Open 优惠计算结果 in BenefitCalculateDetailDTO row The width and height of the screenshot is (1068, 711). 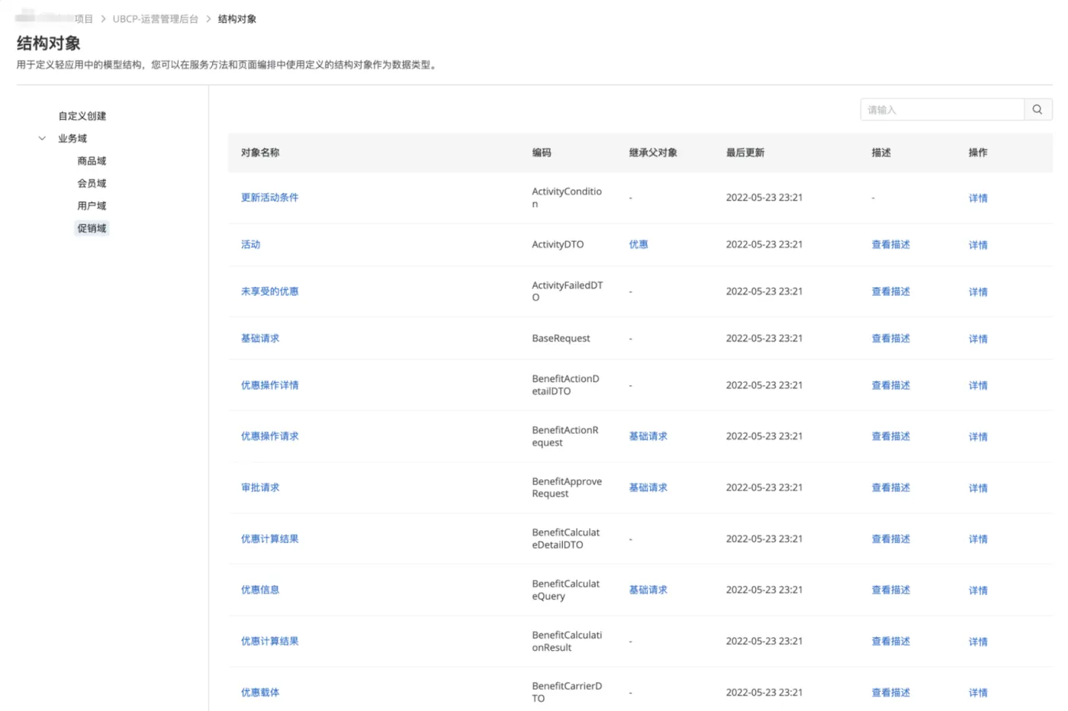pos(269,539)
